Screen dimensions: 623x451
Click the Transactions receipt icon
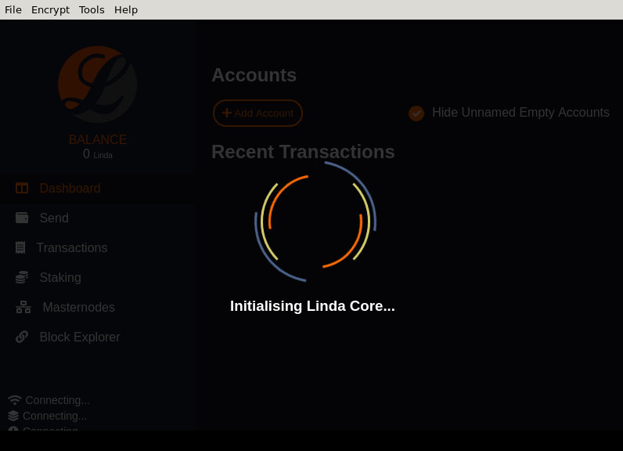point(20,247)
